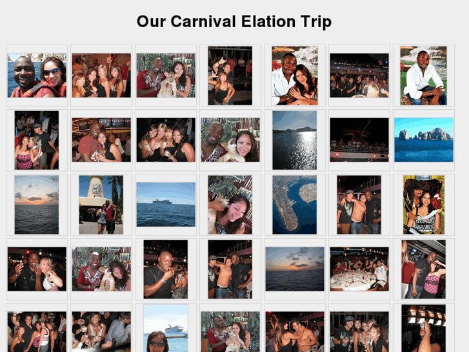This screenshot has height=352, width=469.
Task: View the sun glare over dark water photo
Action: [294, 140]
